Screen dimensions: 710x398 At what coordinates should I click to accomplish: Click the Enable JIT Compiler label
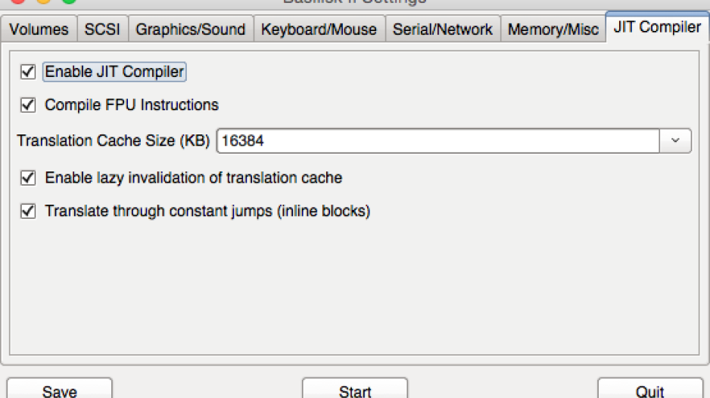[114, 72]
